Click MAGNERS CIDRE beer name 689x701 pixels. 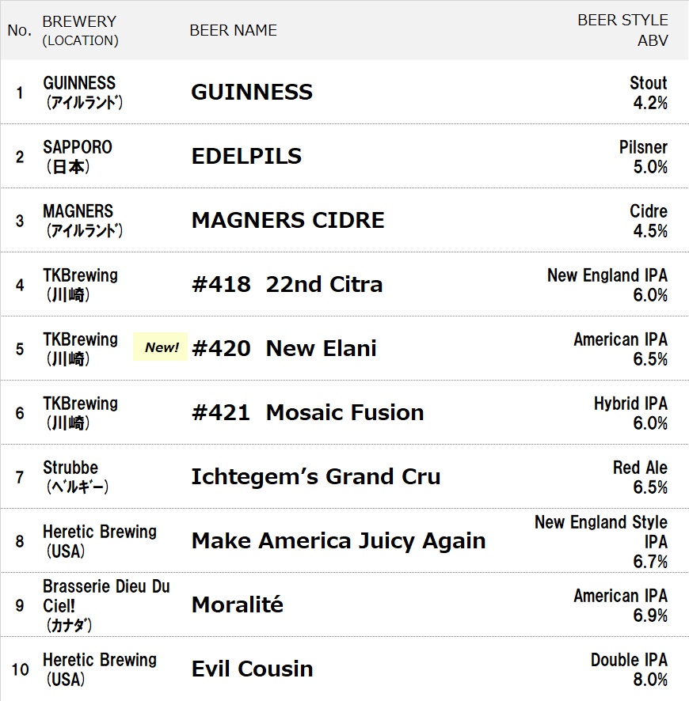[x=287, y=220]
